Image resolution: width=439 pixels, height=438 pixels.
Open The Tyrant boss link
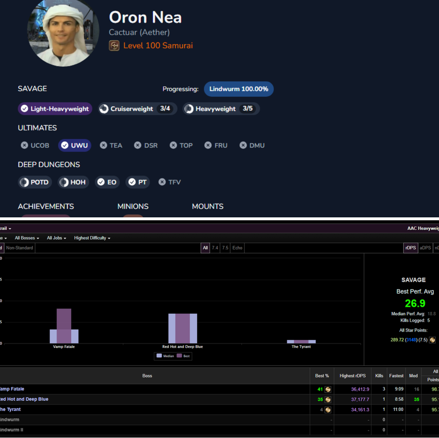point(10,409)
